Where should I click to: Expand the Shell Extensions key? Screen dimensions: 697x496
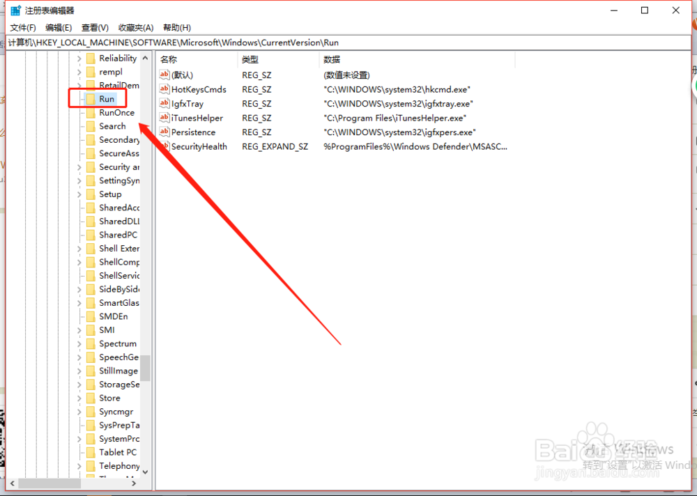[79, 249]
